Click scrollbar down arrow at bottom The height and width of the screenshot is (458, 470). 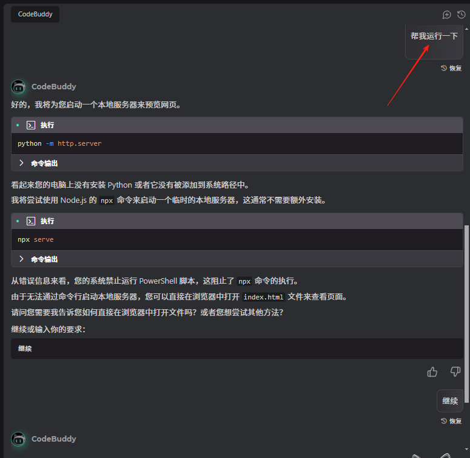(467, 449)
